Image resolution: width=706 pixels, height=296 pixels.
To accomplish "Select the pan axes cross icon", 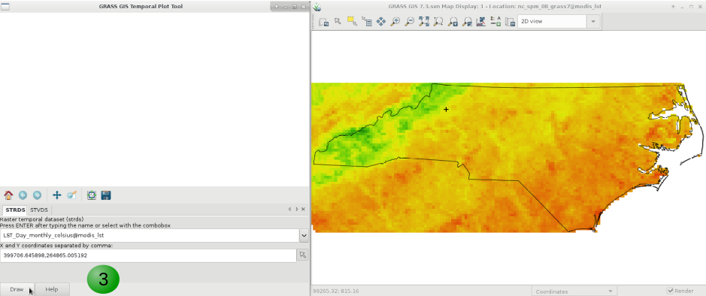I will [56, 195].
